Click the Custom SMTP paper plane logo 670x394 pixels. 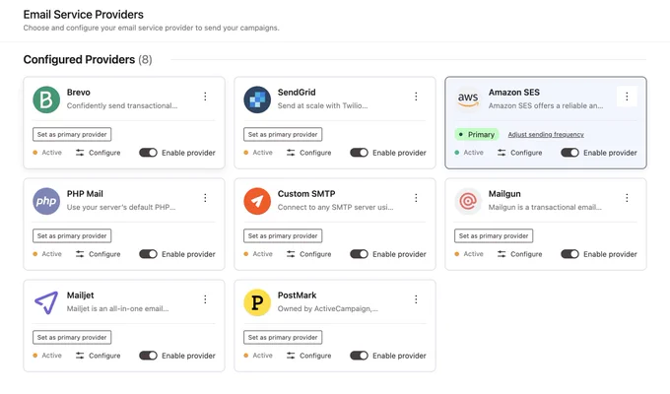click(257, 201)
